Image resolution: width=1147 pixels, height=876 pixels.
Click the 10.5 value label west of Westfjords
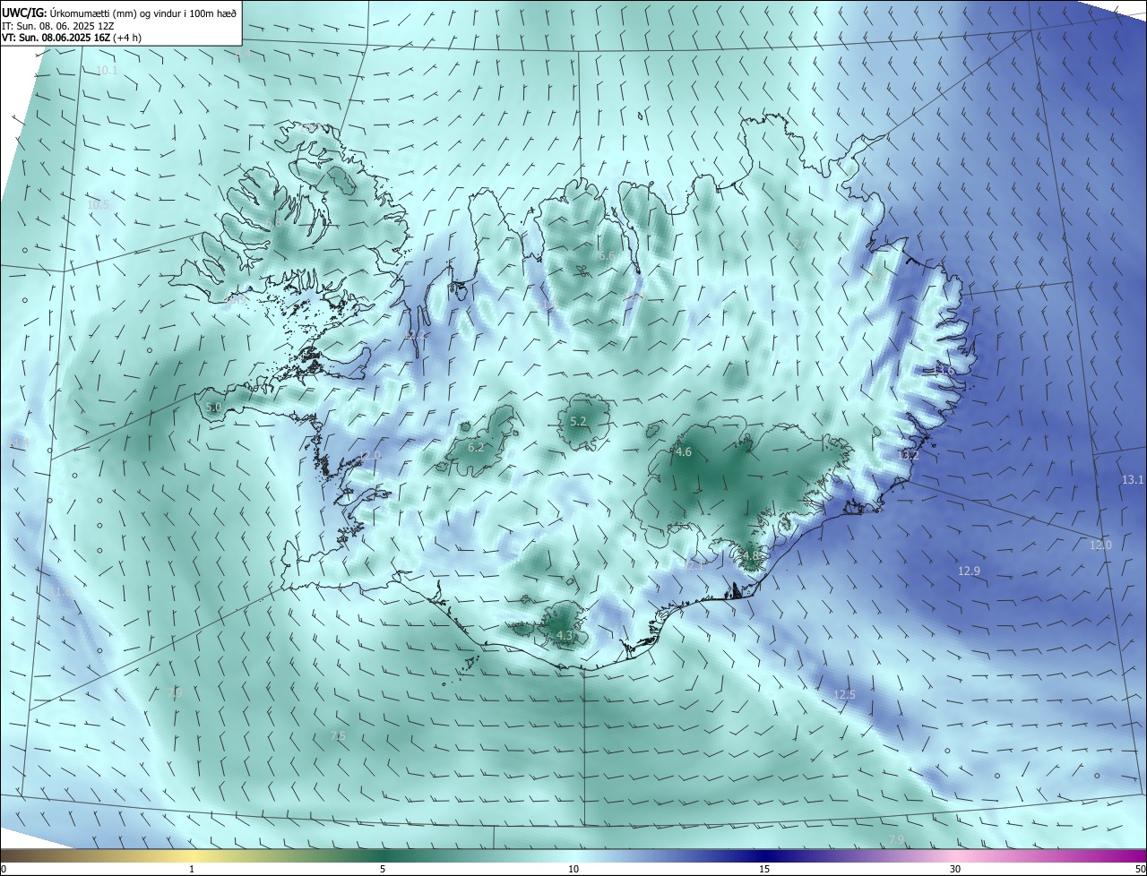[x=98, y=204]
